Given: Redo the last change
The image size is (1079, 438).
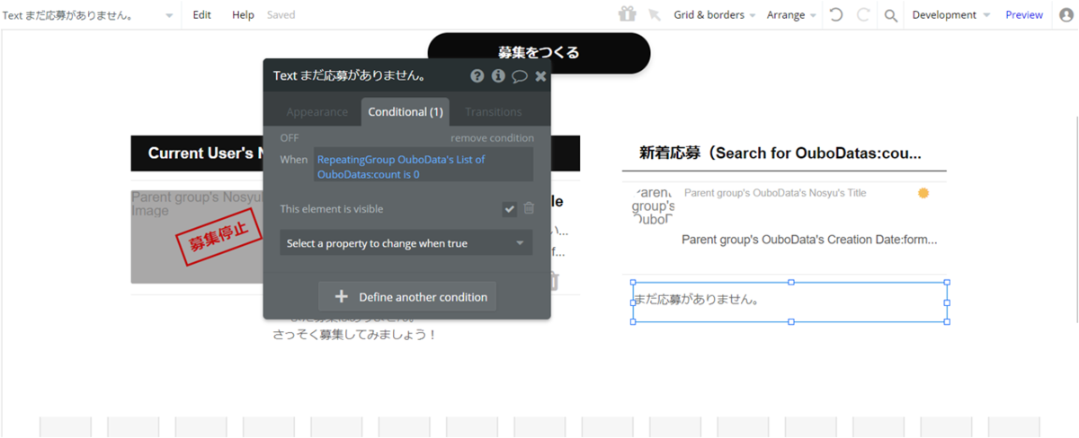Looking at the screenshot, I should click(x=863, y=15).
